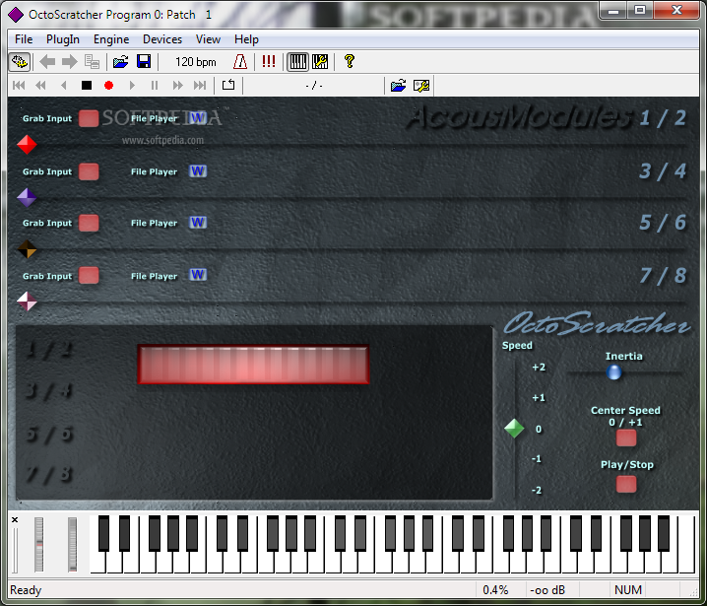Click the brown diamond slider handle
Image resolution: width=707 pixels, height=606 pixels.
(27, 249)
